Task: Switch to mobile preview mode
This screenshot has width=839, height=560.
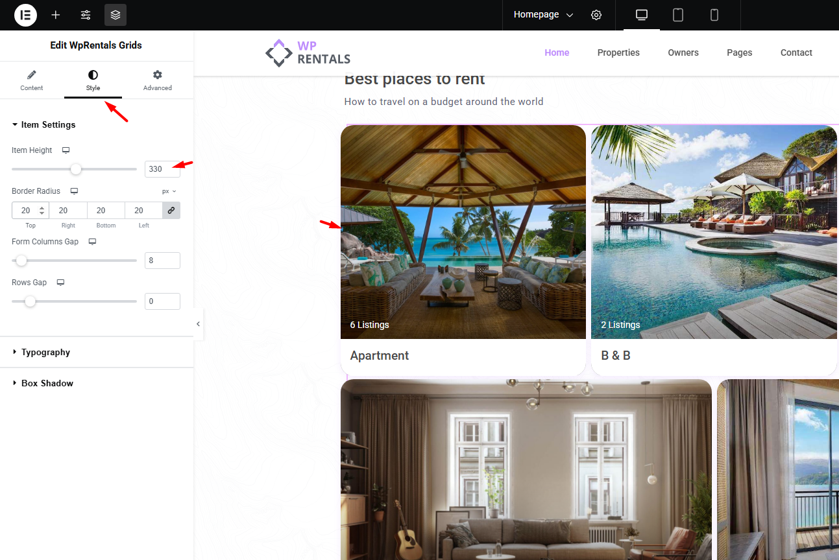Action: tap(714, 15)
